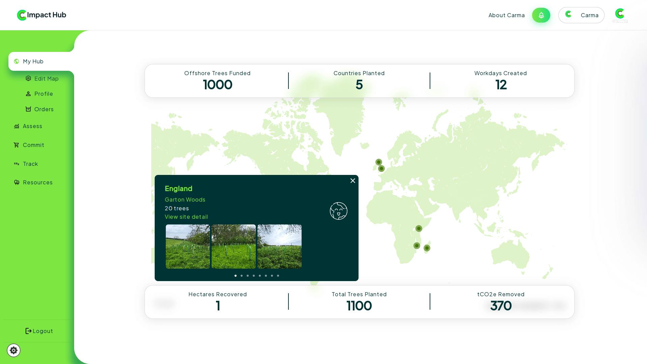The width and height of the screenshot is (647, 364).
Task: Close the England popup
Action: pos(352,181)
